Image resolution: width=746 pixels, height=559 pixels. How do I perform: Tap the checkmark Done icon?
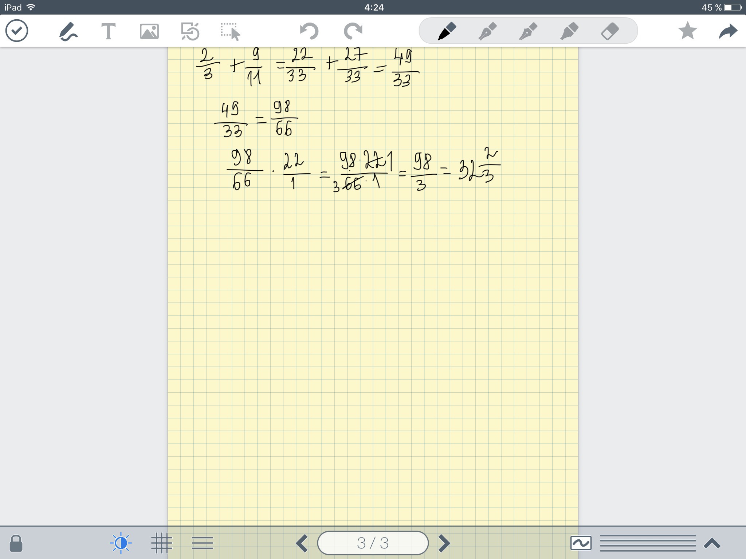coord(17,31)
